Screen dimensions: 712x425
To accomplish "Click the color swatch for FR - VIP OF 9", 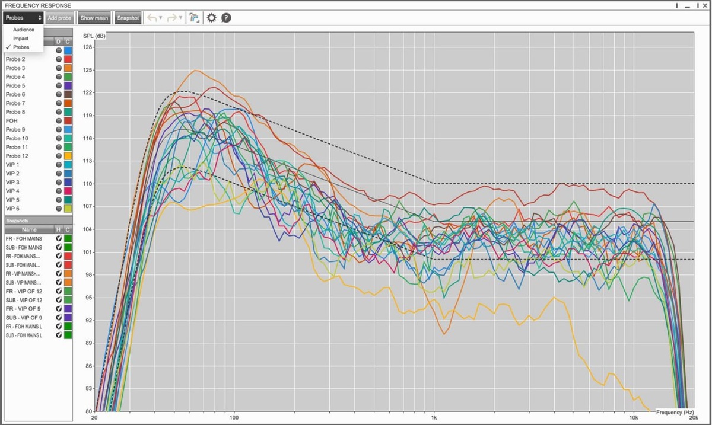I will [68, 309].
